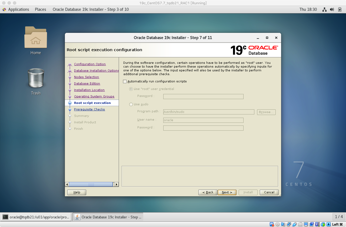Screen dimensions: 346x227
Task: Click the network status icon in top panel
Action: [x=325, y=9]
